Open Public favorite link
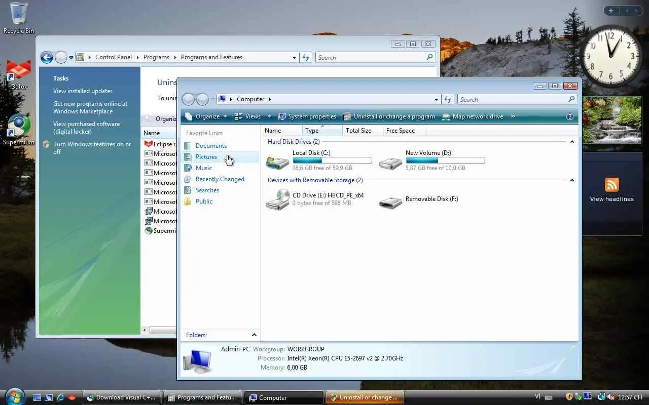Screen dimensions: 649x405 [204, 201]
